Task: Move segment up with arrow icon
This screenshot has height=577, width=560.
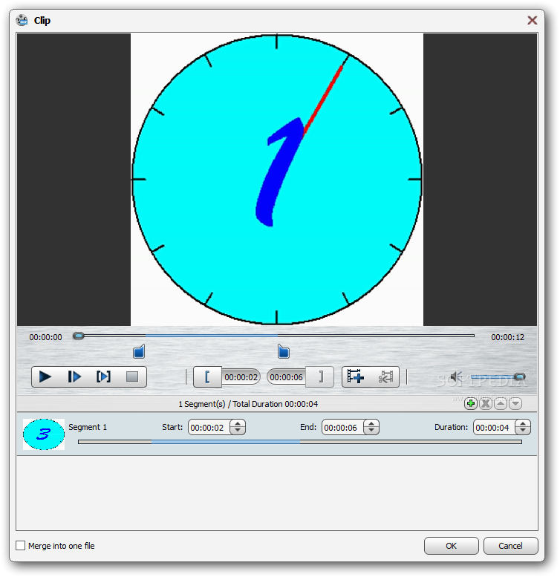Action: [x=501, y=404]
